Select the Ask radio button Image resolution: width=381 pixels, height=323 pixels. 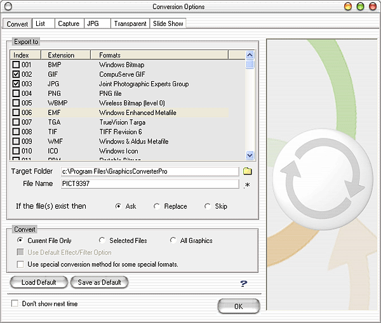[118, 206]
